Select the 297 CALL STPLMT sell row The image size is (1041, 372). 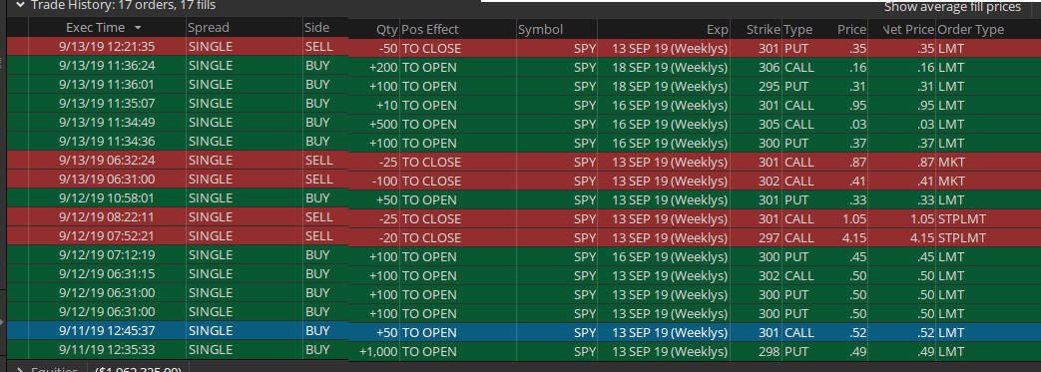(521, 236)
